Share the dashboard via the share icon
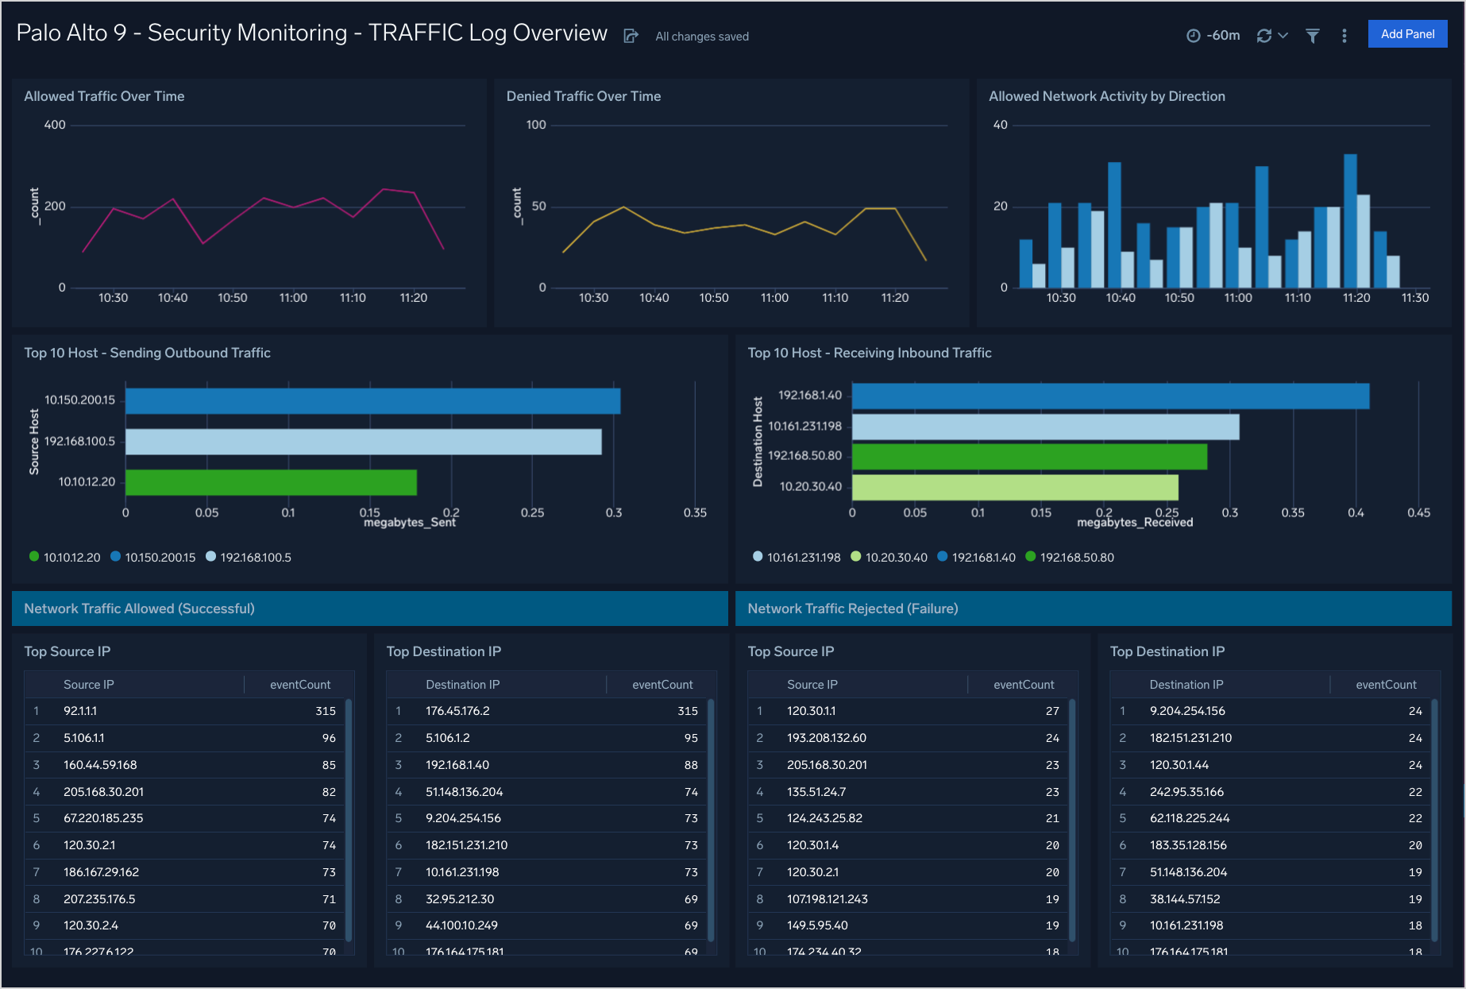Image resolution: width=1466 pixels, height=989 pixels. click(x=631, y=35)
